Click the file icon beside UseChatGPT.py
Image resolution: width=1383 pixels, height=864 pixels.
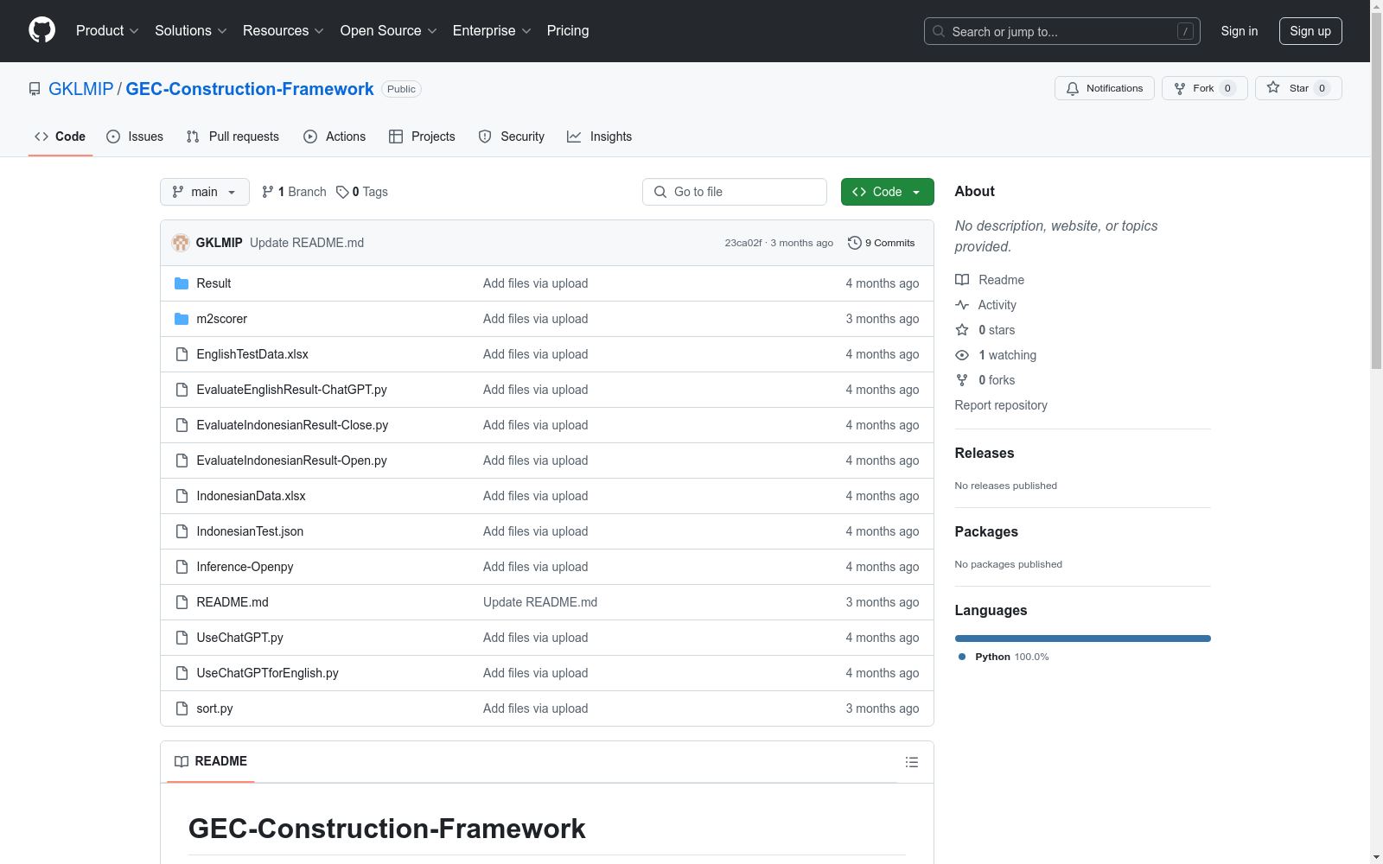(182, 638)
